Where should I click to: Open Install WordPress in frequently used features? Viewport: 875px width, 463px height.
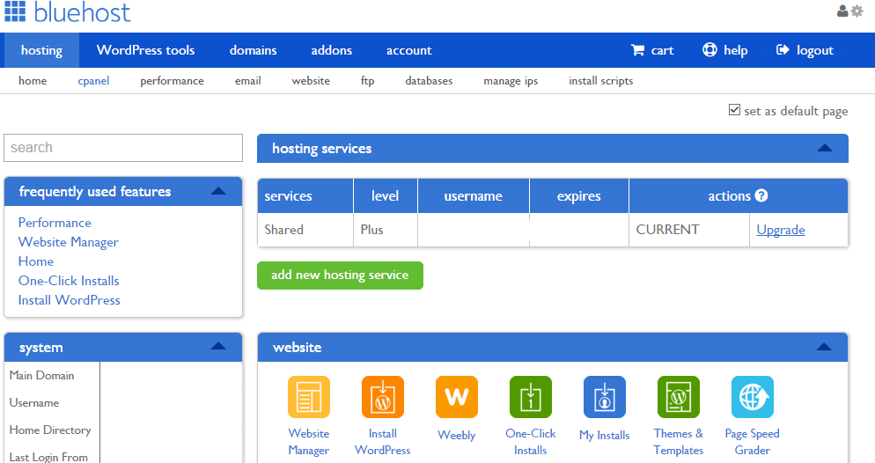70,300
